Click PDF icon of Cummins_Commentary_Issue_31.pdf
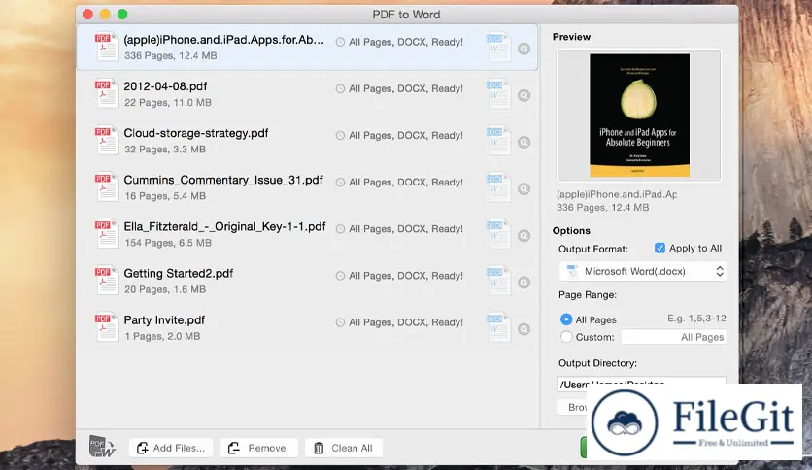The image size is (812, 470). pos(107,186)
